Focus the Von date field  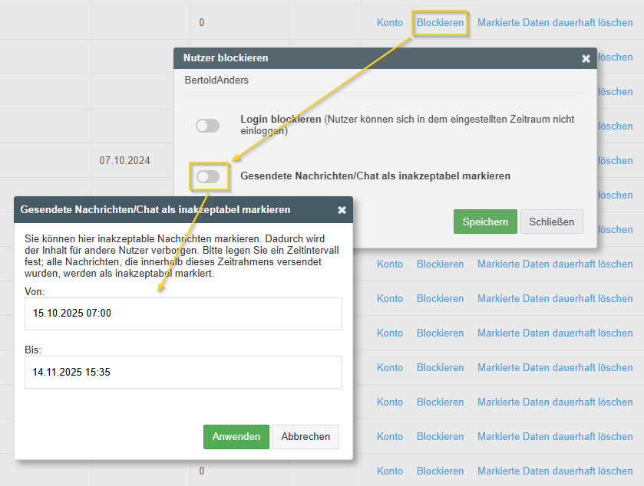point(183,314)
